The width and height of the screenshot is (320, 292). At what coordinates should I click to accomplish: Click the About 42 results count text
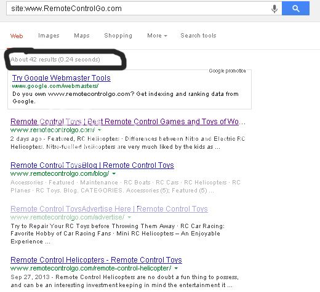(55, 60)
